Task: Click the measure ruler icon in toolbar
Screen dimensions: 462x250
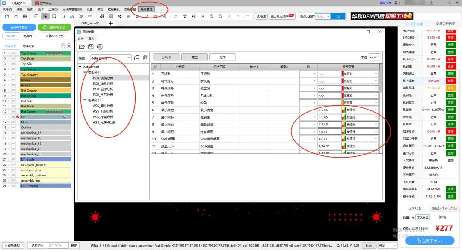Action: coord(90,16)
